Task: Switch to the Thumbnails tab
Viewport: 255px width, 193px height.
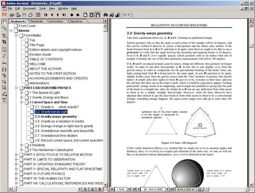Action: pyautogui.click(x=36, y=21)
